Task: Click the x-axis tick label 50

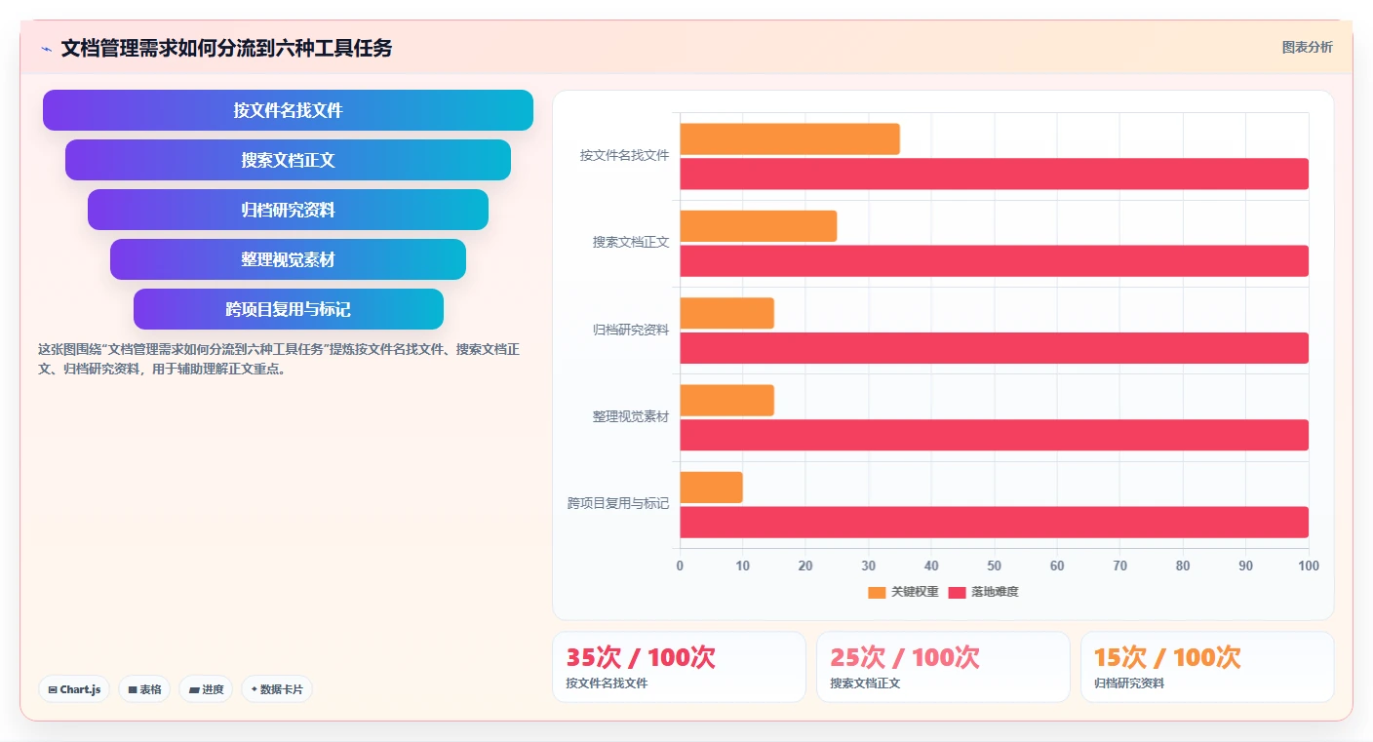Action: click(994, 566)
